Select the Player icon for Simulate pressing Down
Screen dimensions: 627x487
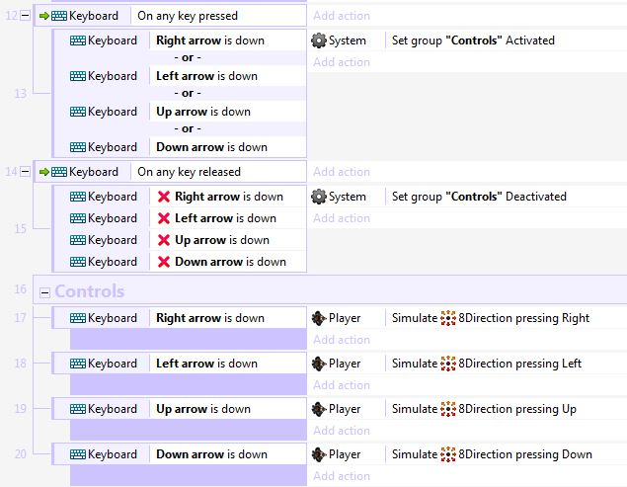[319, 454]
